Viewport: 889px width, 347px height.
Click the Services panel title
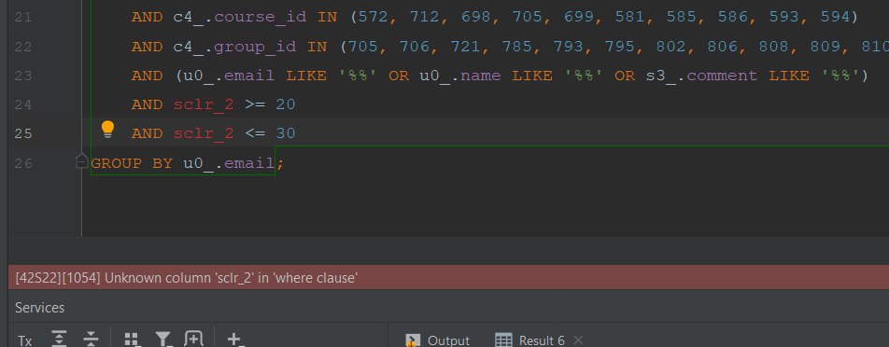pos(39,308)
